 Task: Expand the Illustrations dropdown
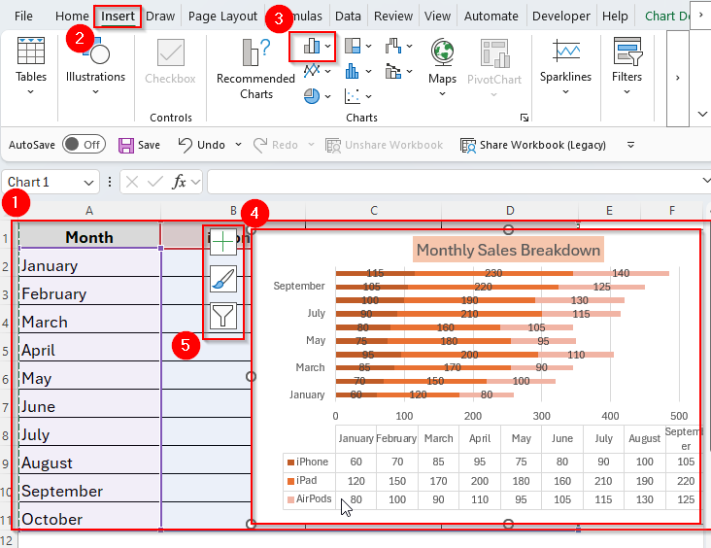click(95, 91)
